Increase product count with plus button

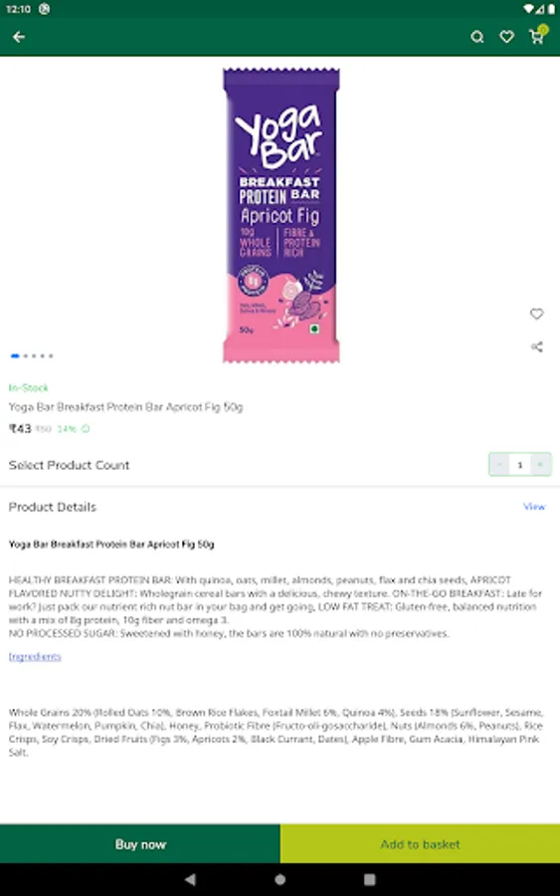pos(540,465)
